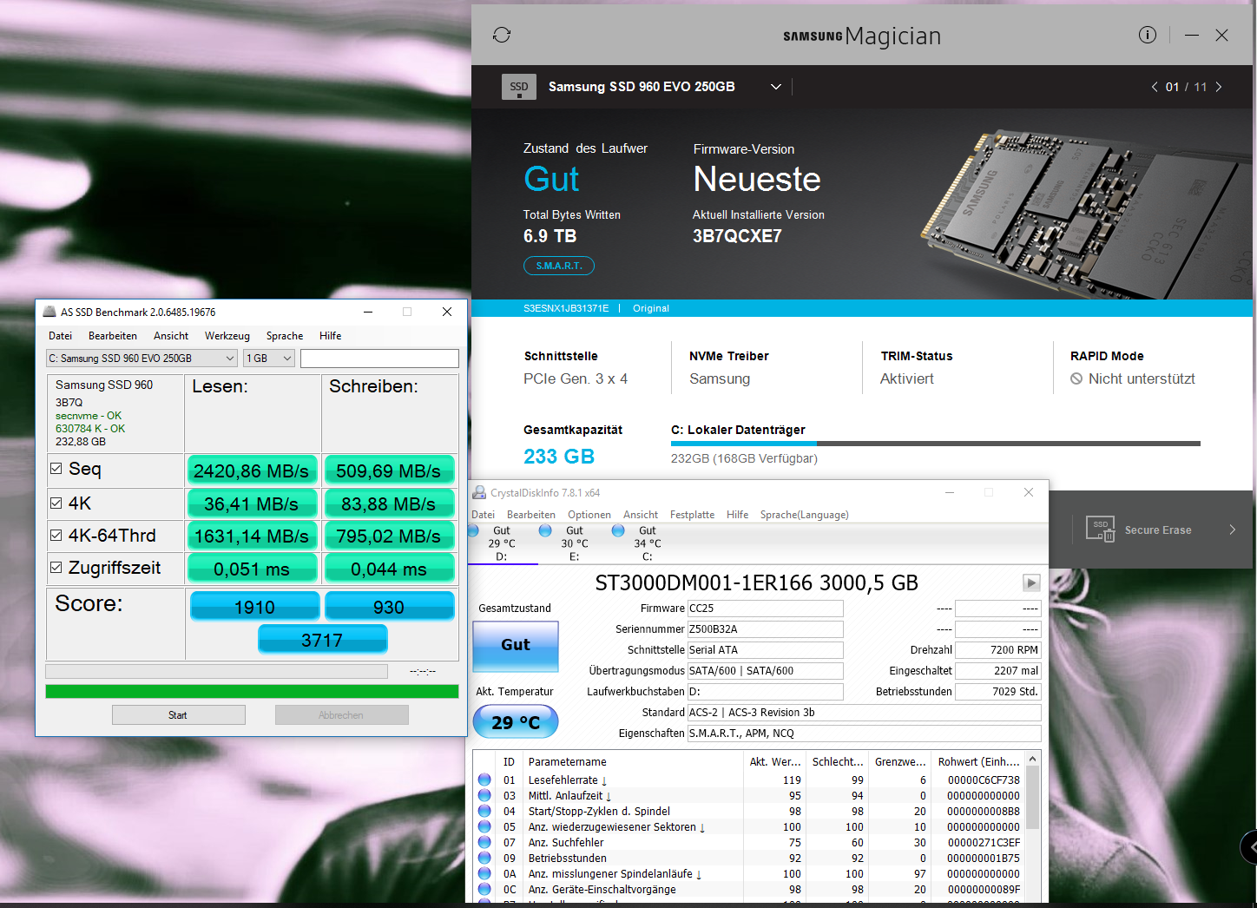Viewport: 1257px width, 908px height.
Task: Click the C: Lokaler Datenträger capacity bar
Action: tap(936, 444)
